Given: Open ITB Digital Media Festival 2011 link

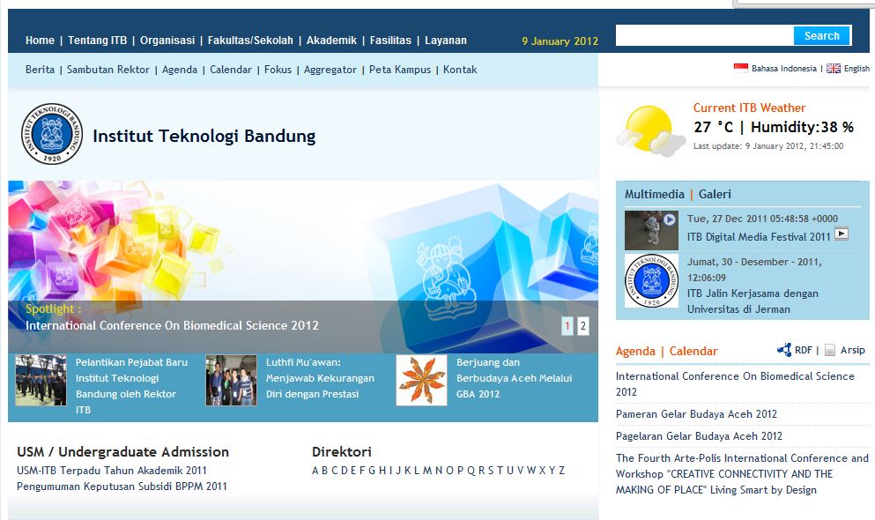Looking at the screenshot, I should pos(759,236).
